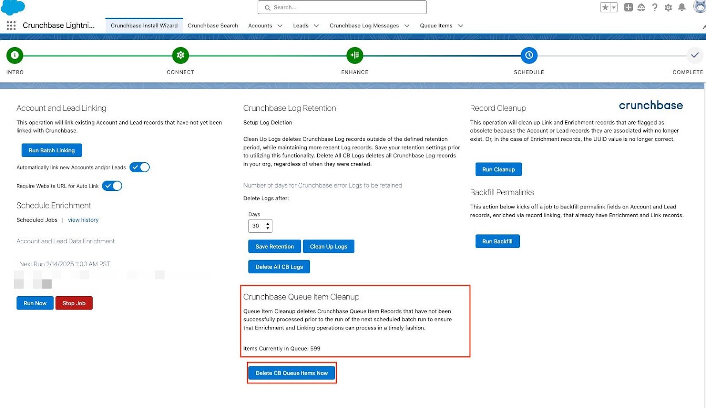The width and height of the screenshot is (706, 408).
Task: Click the Run Backfill button
Action: pos(497,241)
